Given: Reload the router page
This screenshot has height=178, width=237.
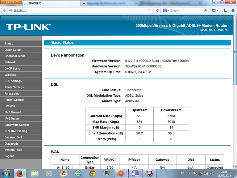Looking at the screenshot, I should (157, 11).
